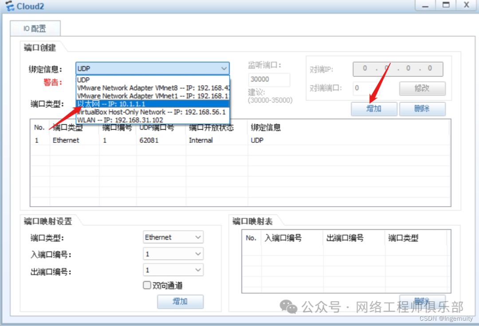
Task: Click 出端口编号 column header in mapping table
Action: 345,238
